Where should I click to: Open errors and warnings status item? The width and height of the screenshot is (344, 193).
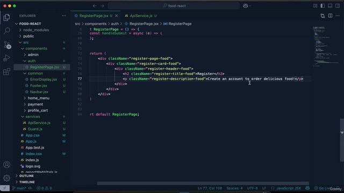(x=44, y=188)
